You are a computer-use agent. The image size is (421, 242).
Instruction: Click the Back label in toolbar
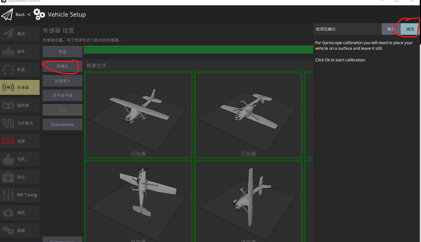click(20, 15)
